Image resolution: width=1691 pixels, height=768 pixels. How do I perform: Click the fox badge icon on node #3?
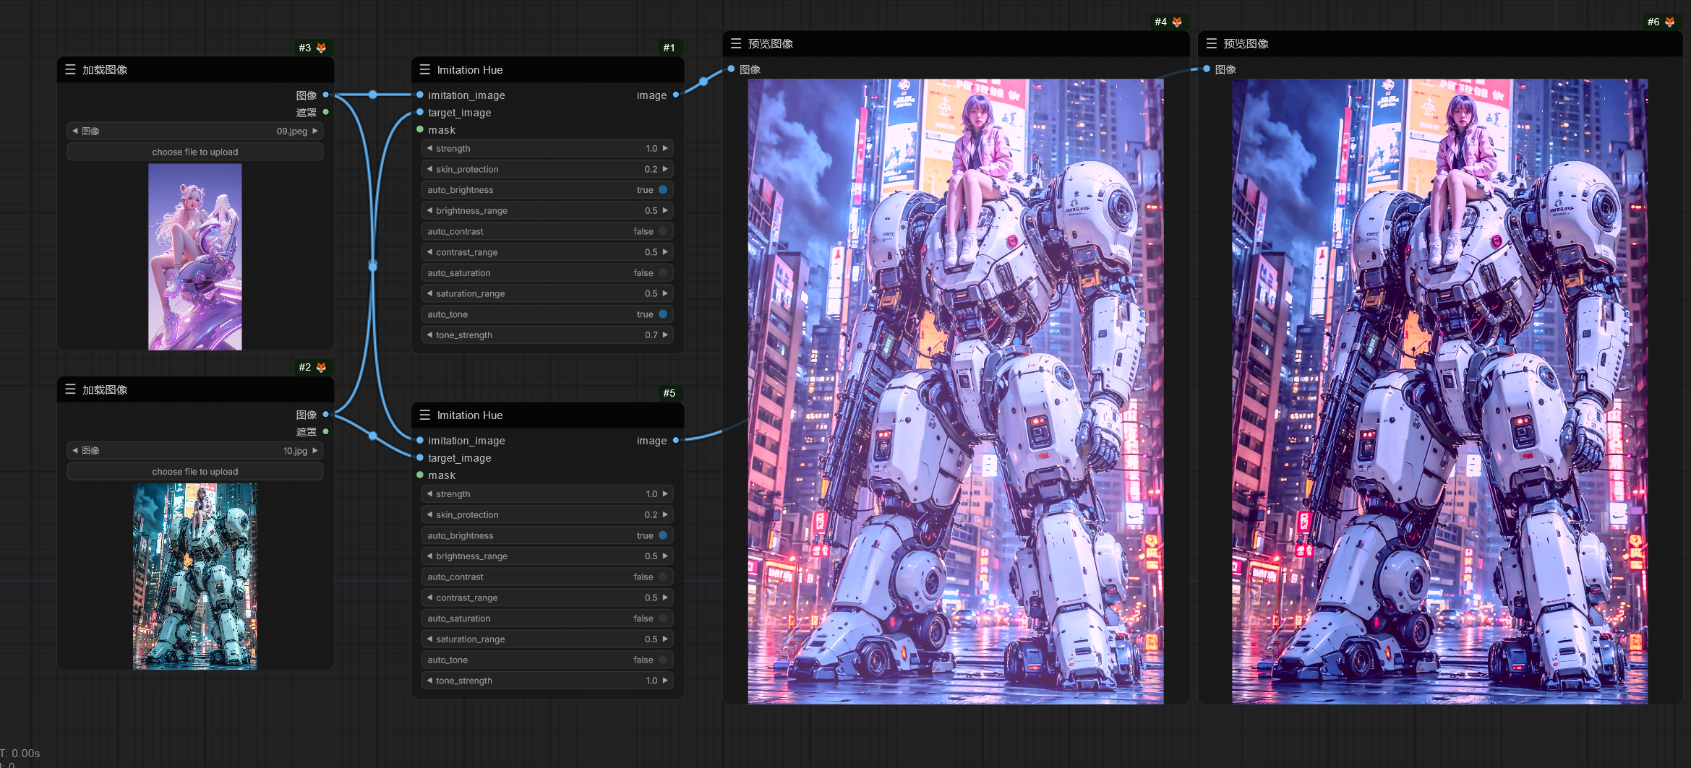[x=320, y=48]
